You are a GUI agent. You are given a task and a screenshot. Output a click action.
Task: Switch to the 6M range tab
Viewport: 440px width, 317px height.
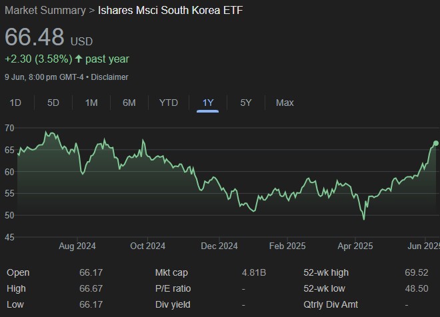(129, 103)
